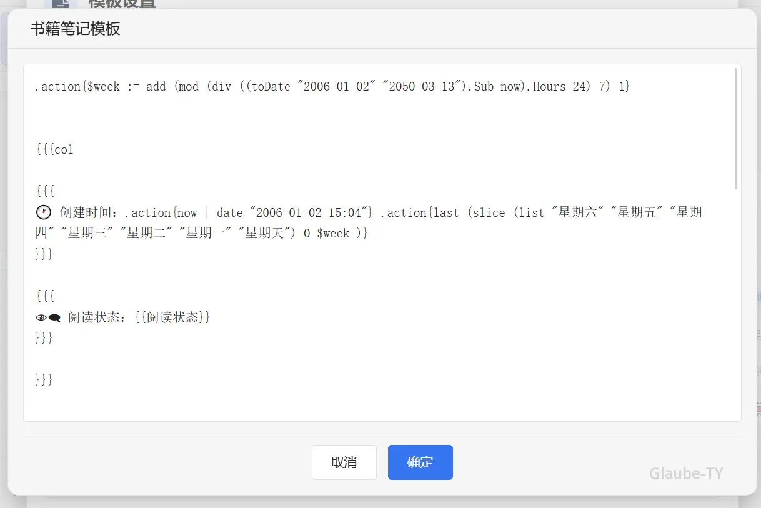The width and height of the screenshot is (761, 508).
Task: Click the blank area at template bottom
Action: [x=382, y=404]
